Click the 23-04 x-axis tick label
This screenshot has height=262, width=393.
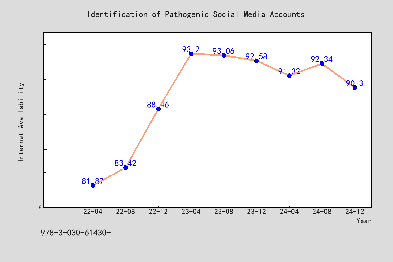click(191, 212)
